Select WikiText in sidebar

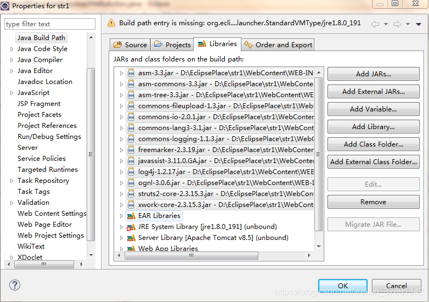click(31, 246)
